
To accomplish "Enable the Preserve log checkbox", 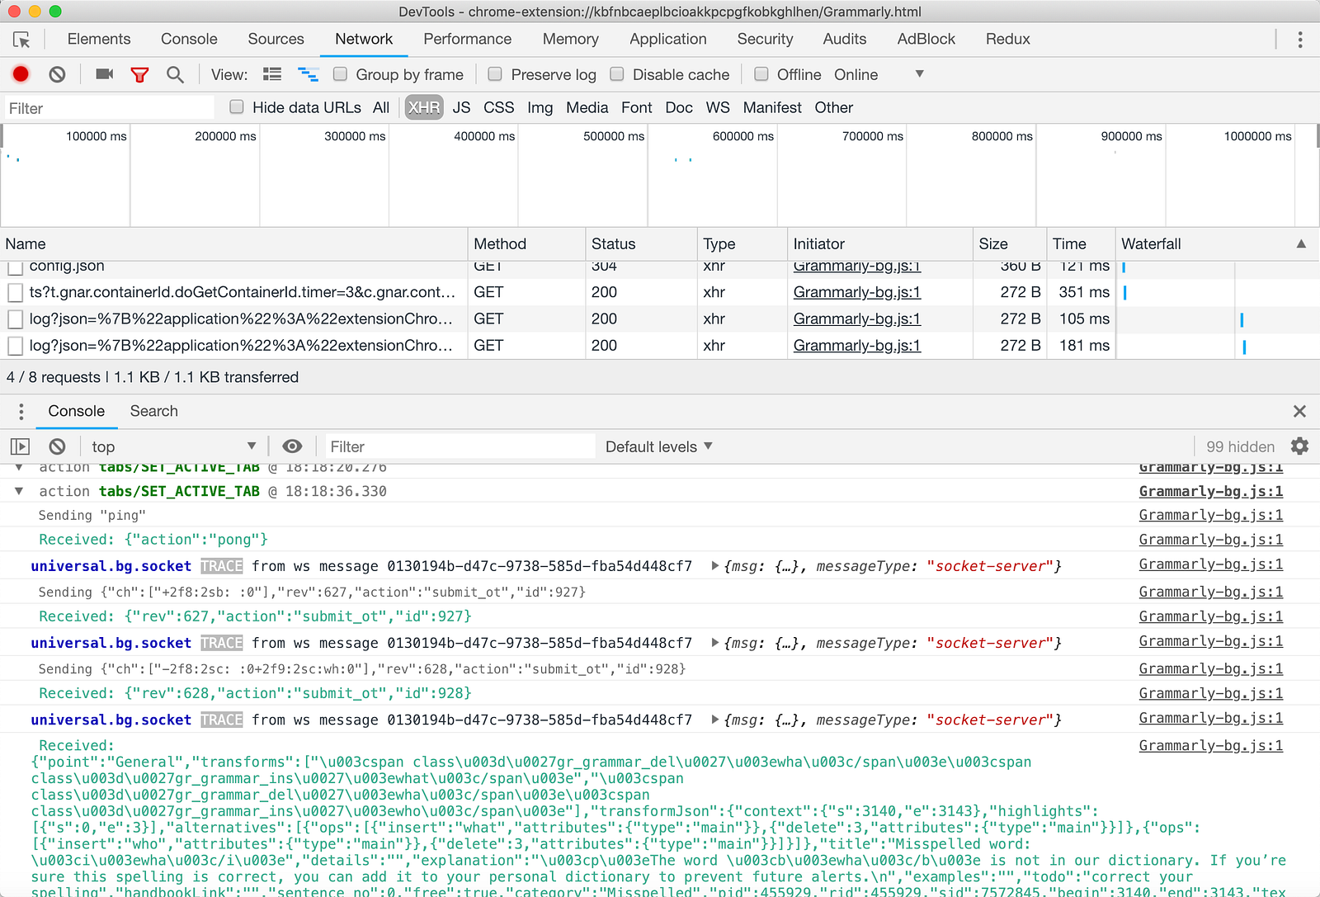I will point(495,74).
